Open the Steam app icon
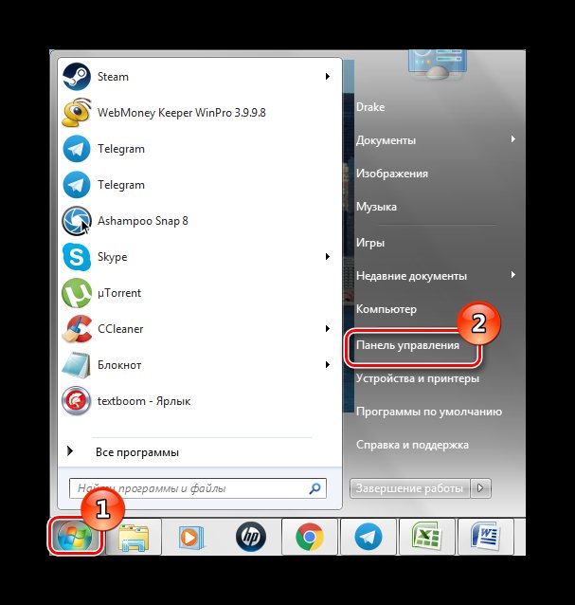 77,77
